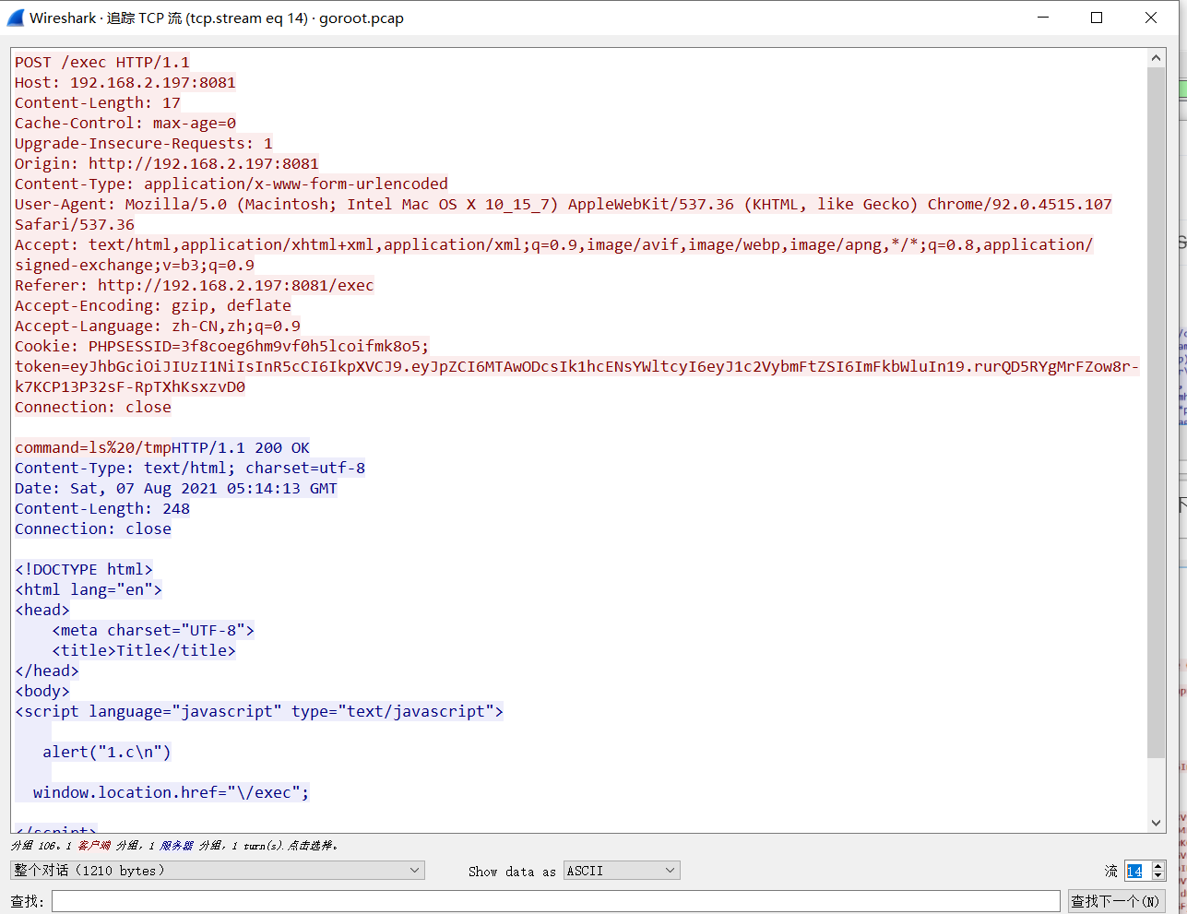This screenshot has width=1187, height=914.
Task: Click the 'HTTP/1.1 200 OK' response status text
Action: pyautogui.click(x=241, y=448)
